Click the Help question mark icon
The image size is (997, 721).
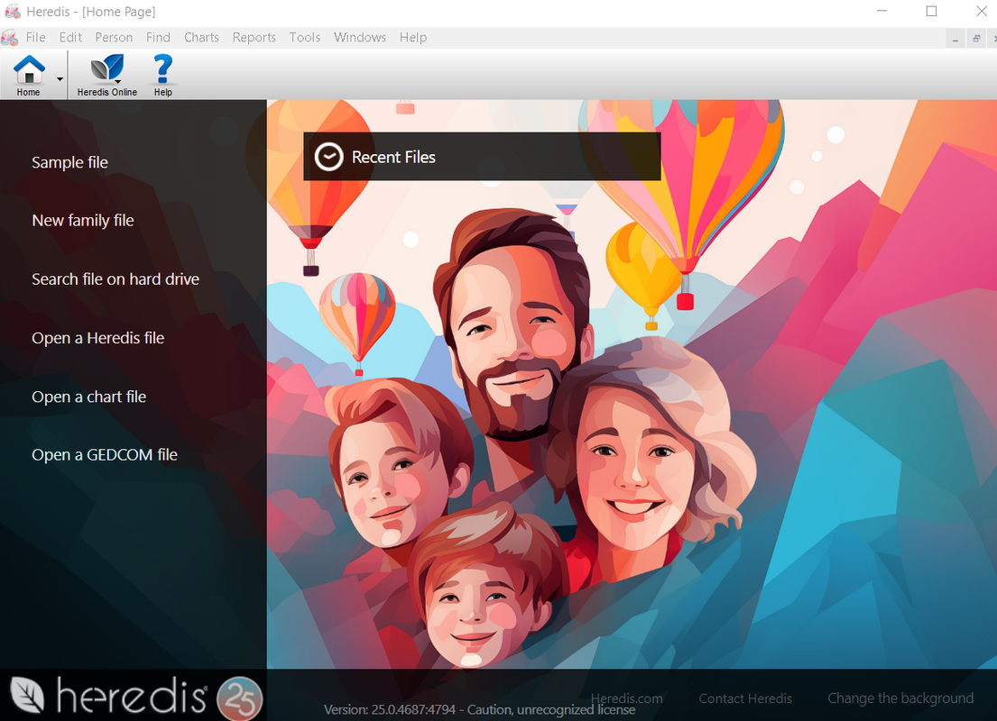162,75
